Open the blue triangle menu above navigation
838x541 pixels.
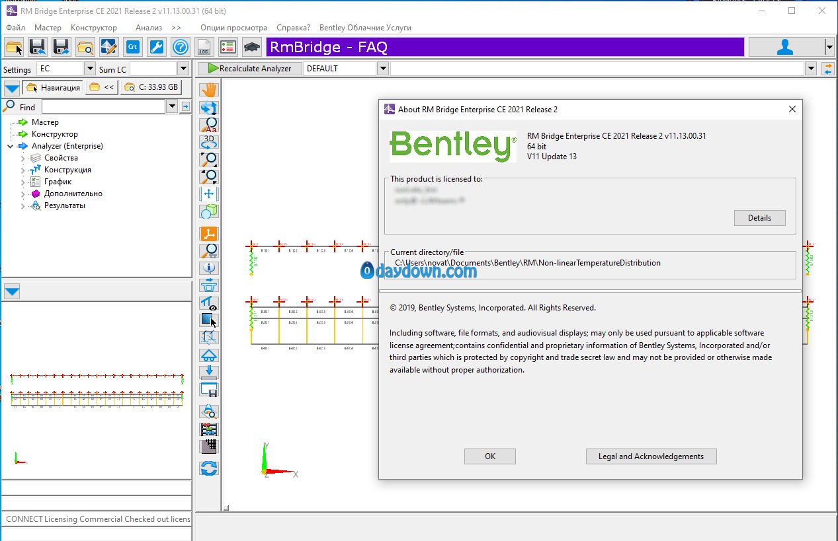[12, 88]
